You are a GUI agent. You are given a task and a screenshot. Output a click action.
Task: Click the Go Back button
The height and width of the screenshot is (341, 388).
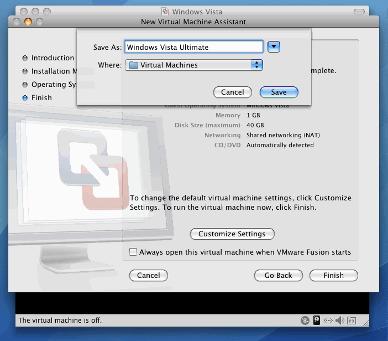click(x=278, y=275)
